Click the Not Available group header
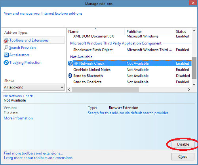The image size is (198, 165). click(x=81, y=57)
